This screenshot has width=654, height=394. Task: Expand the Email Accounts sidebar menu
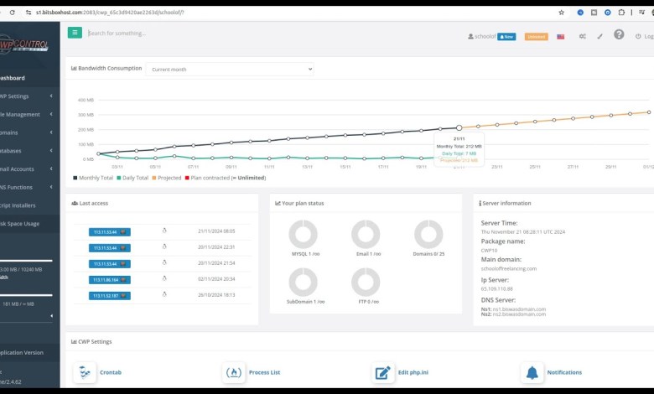click(25, 168)
